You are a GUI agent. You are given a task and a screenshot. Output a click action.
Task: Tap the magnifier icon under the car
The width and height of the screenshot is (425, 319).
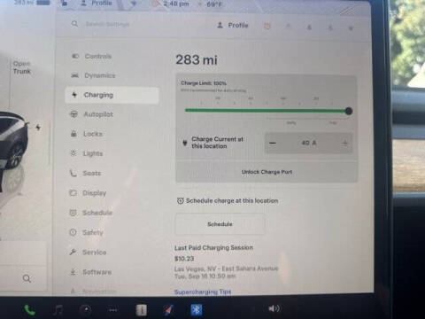(x=27, y=278)
